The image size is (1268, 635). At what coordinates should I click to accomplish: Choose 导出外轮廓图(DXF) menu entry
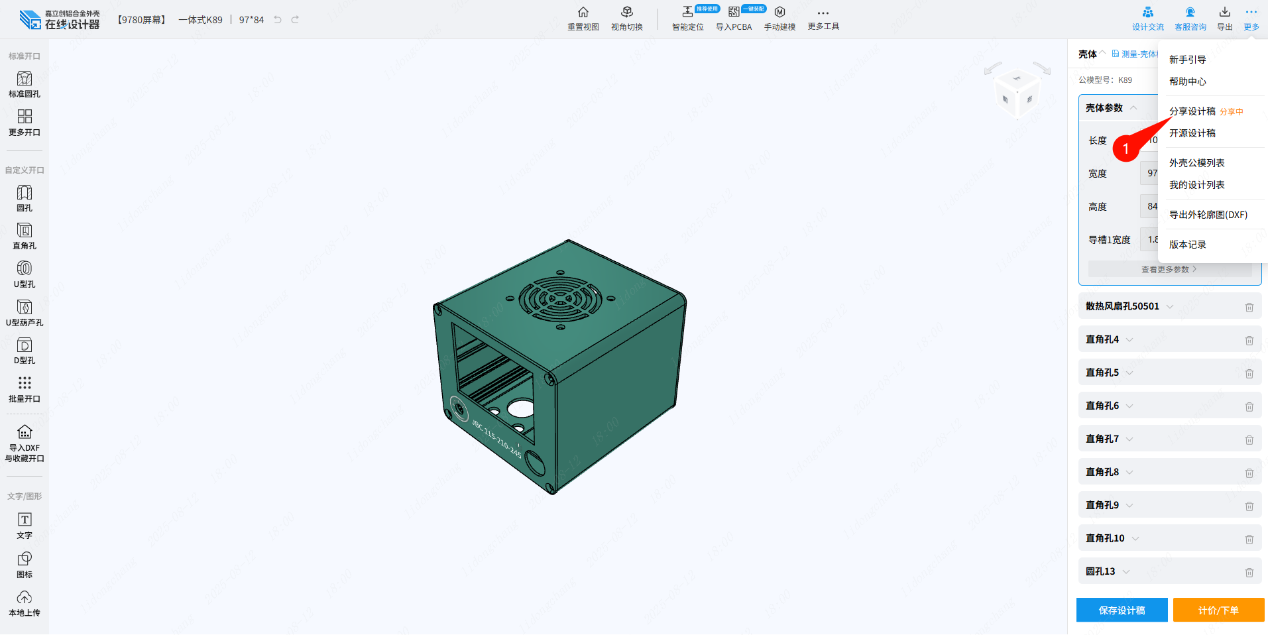coord(1208,215)
